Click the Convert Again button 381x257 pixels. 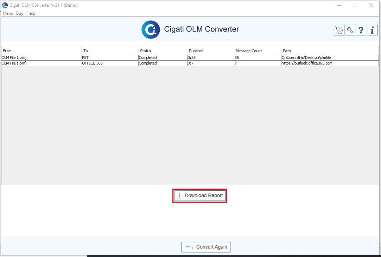point(205,247)
